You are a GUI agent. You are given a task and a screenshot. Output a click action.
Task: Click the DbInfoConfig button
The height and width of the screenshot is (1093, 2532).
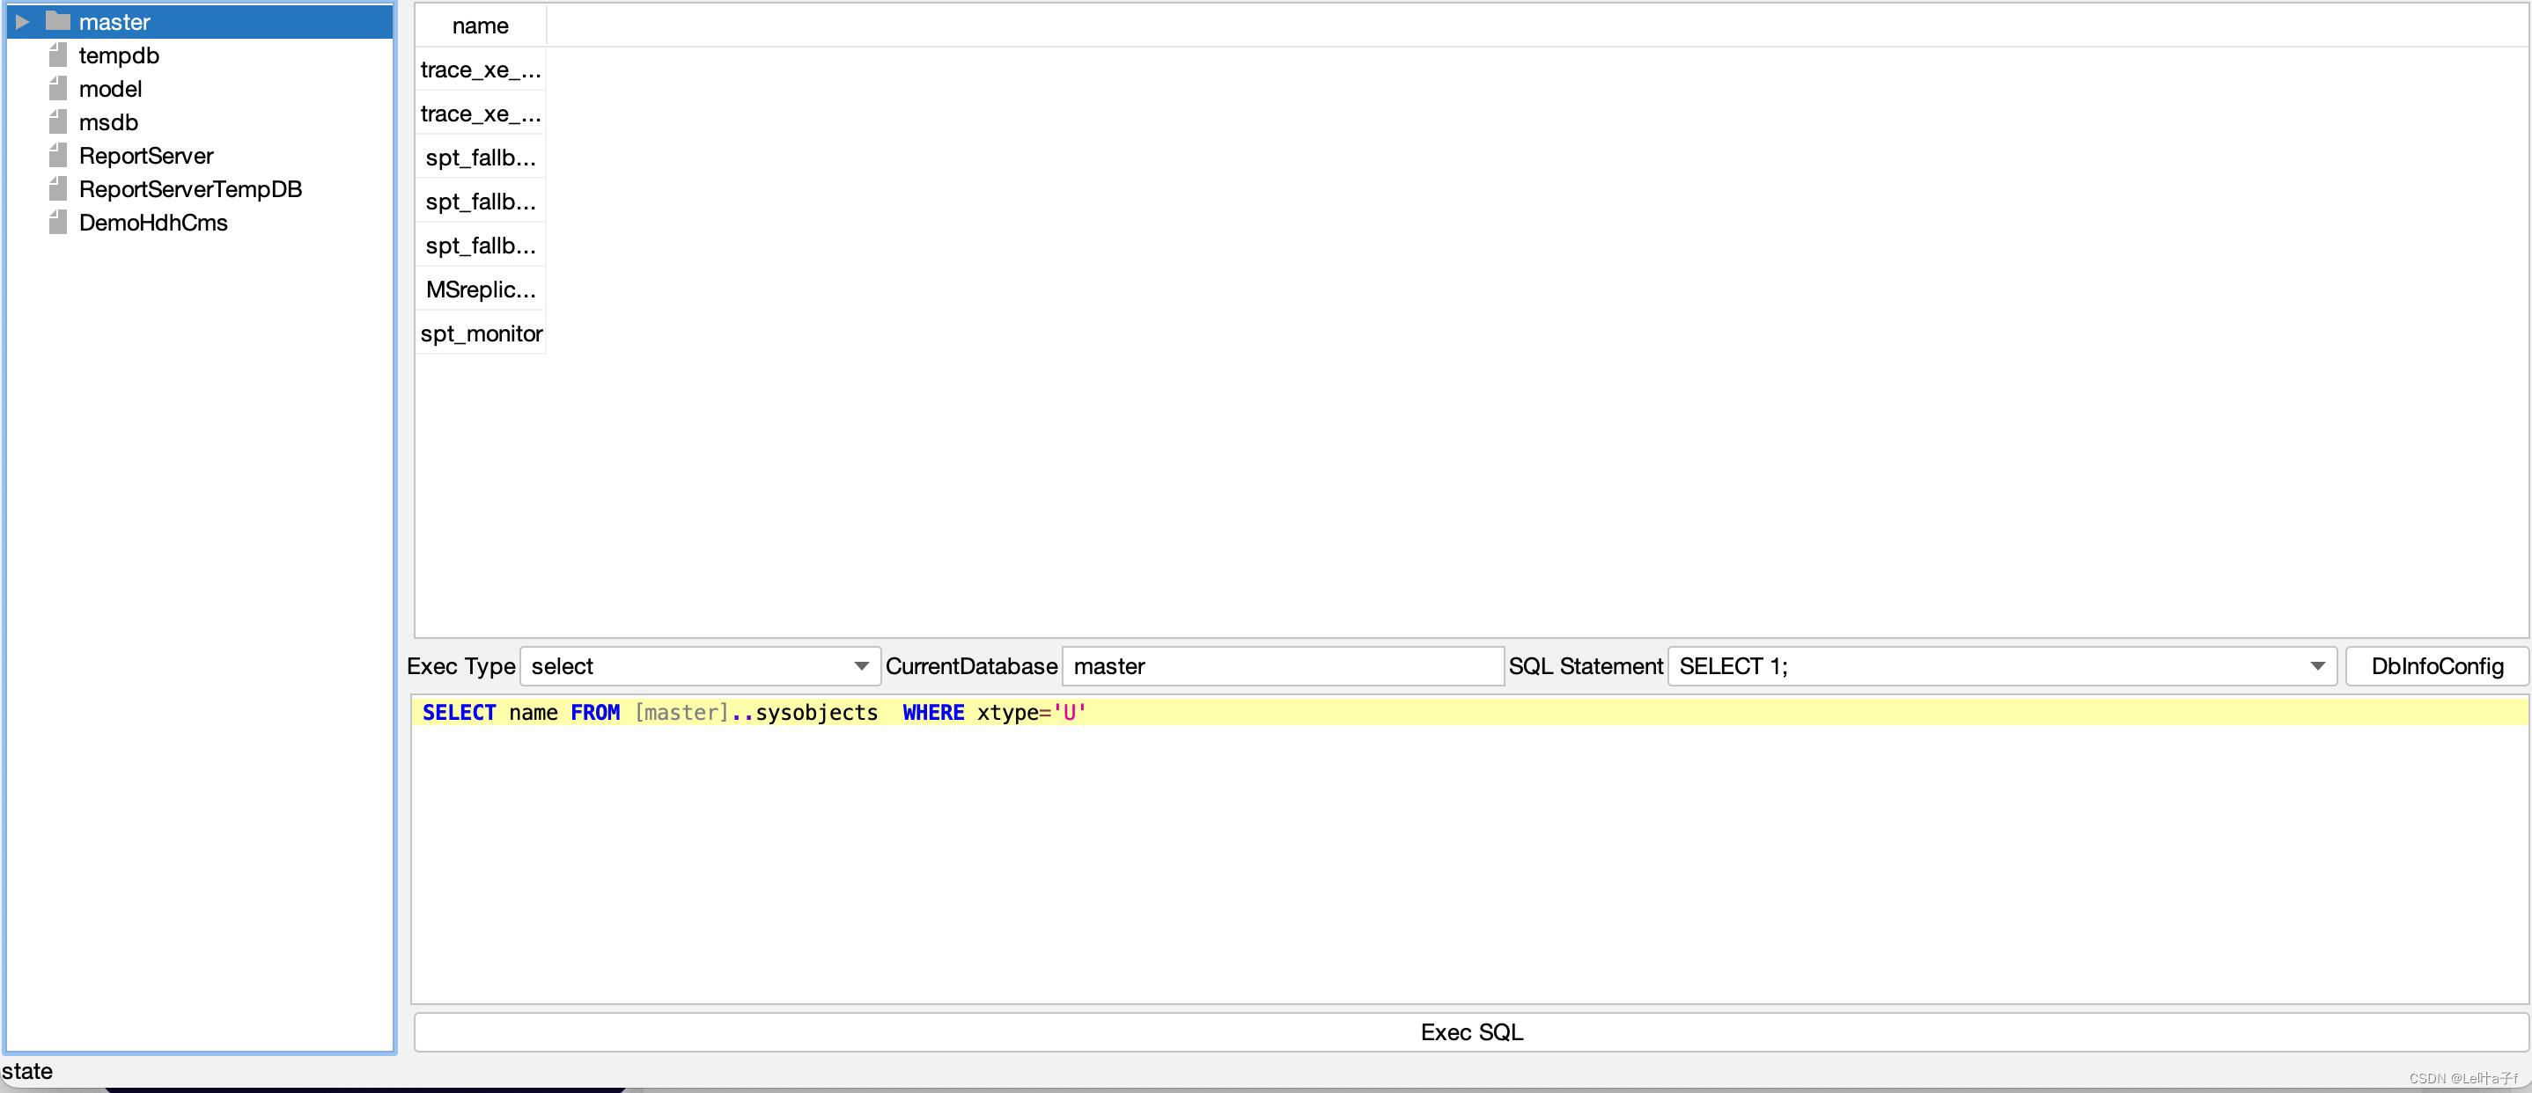pos(2436,665)
